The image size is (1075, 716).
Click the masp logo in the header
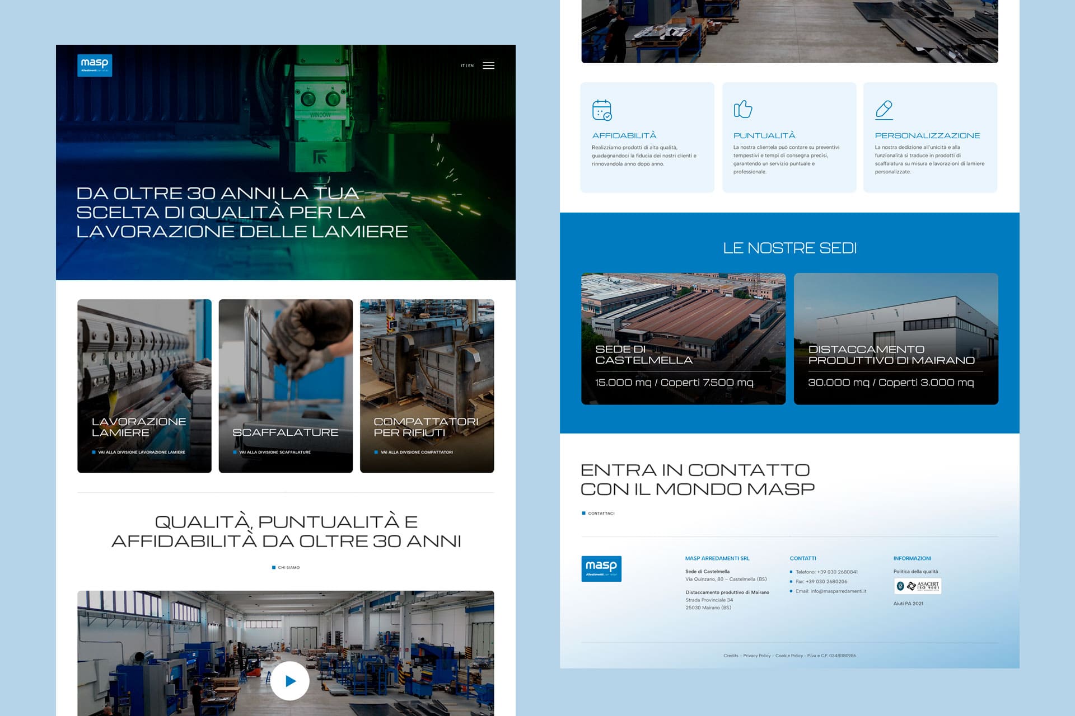click(95, 65)
